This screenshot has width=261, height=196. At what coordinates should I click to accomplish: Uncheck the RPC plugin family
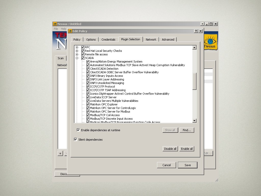point(83,47)
